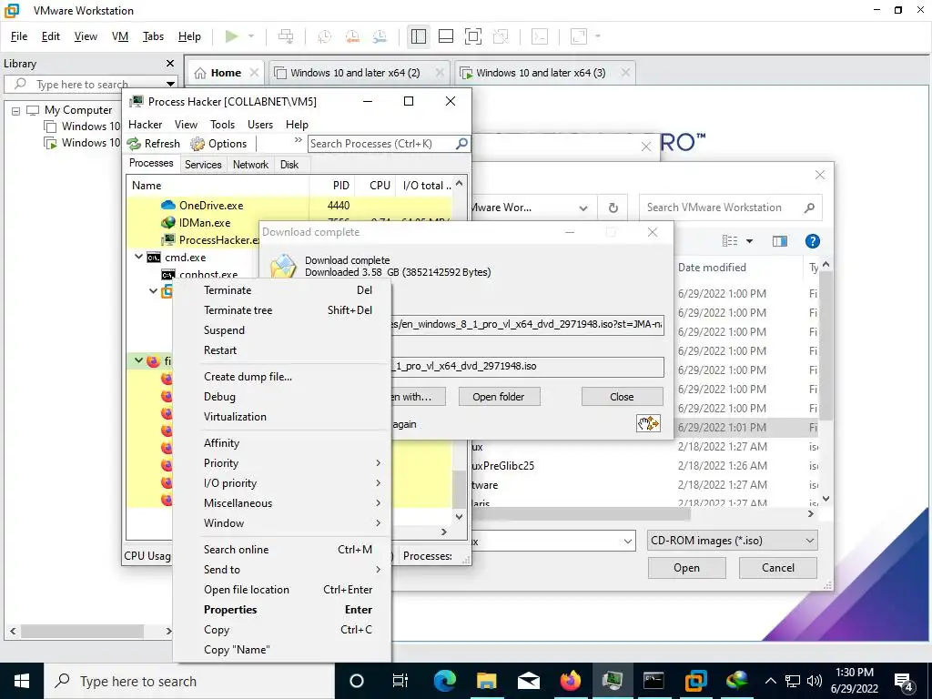The height and width of the screenshot is (699, 932).
Task: Click Open folder in download dialog
Action: [x=499, y=397]
